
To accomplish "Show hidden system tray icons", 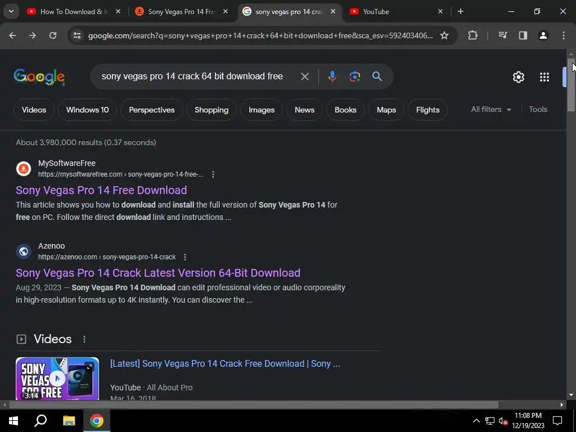I will (476, 421).
